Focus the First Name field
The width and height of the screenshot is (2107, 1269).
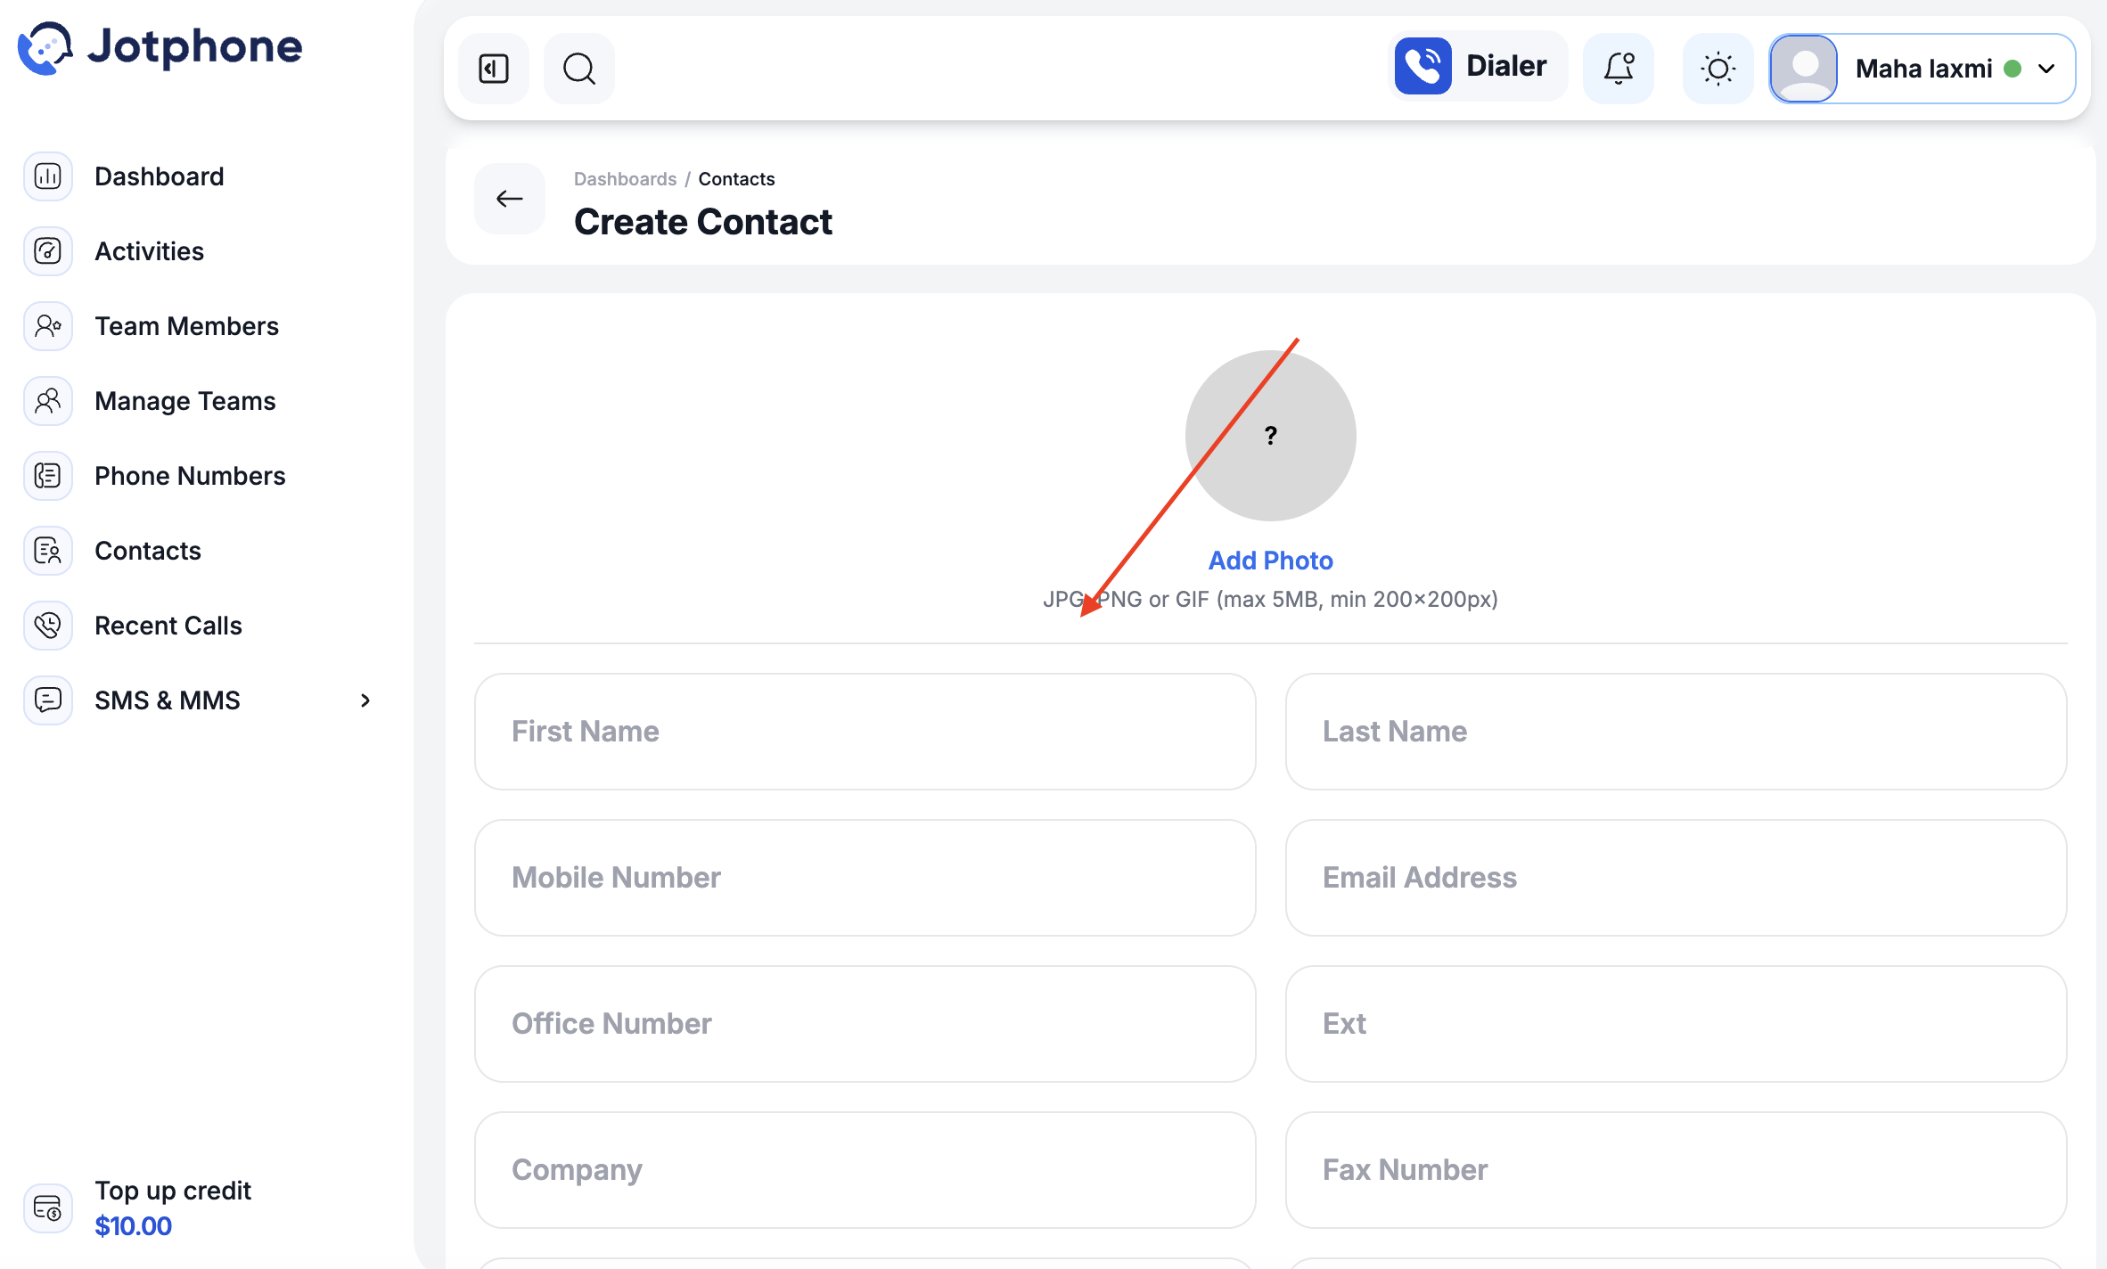865,732
